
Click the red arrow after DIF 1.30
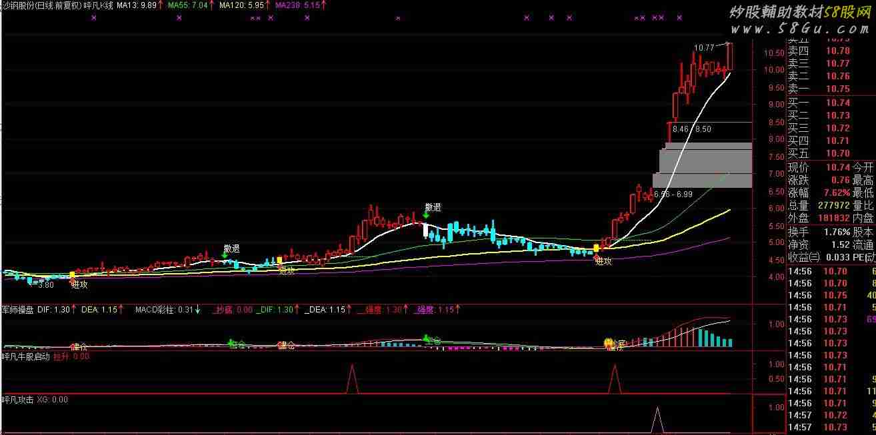pos(73,310)
